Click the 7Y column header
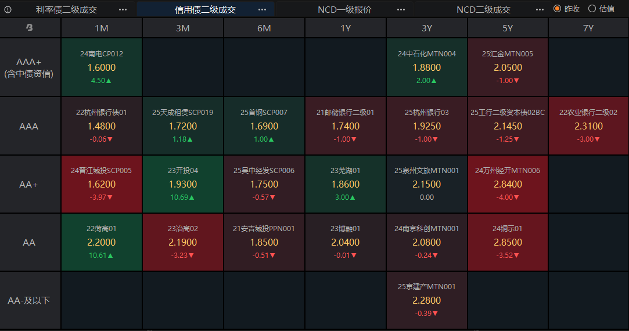Viewport: 629px width, 331px height. pyautogui.click(x=588, y=28)
